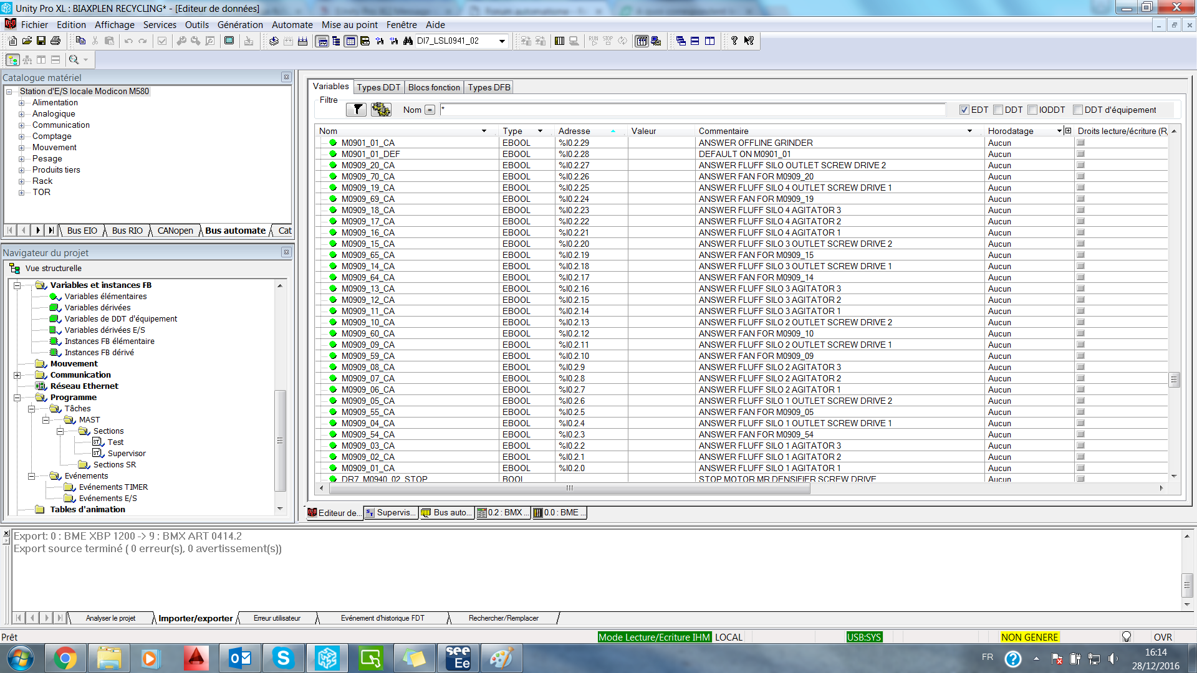Click the Open project folder icon
Viewport: 1197px width, 673px height.
pos(27,41)
